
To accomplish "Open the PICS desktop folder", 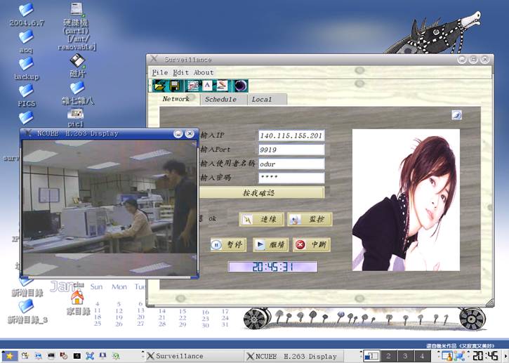I will pos(26,93).
